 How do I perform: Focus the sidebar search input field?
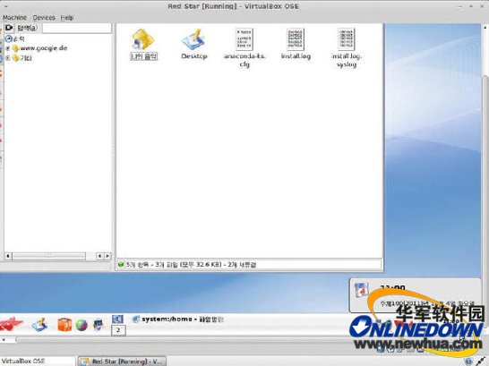[77, 28]
